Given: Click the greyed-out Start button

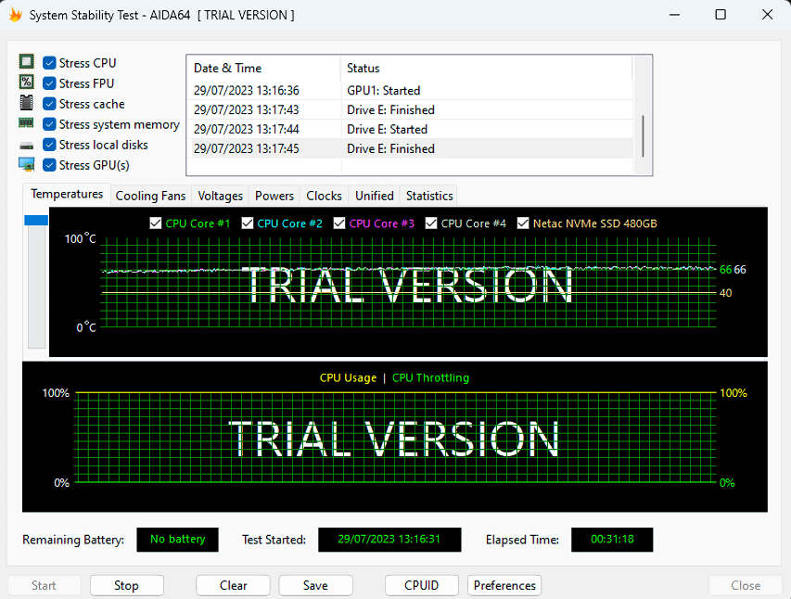Looking at the screenshot, I should coord(44,585).
